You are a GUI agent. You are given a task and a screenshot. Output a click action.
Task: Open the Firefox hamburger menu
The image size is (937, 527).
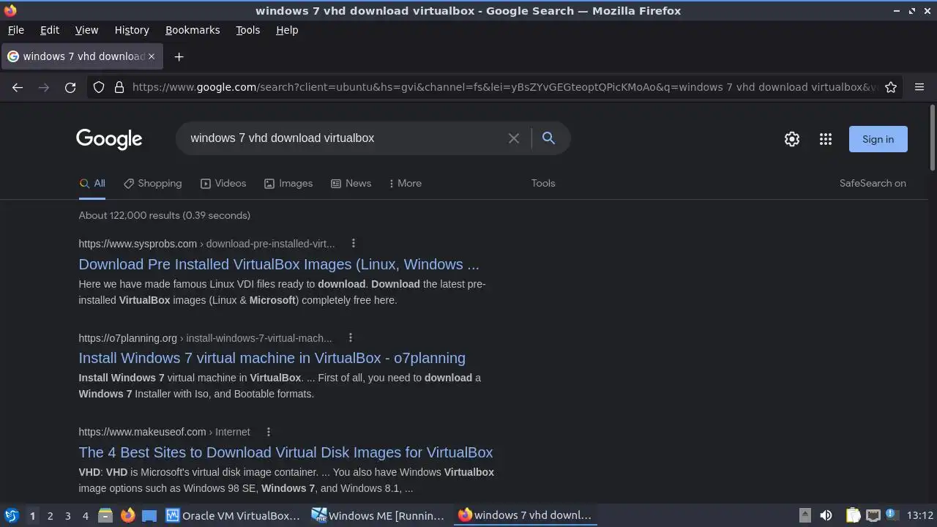point(919,87)
